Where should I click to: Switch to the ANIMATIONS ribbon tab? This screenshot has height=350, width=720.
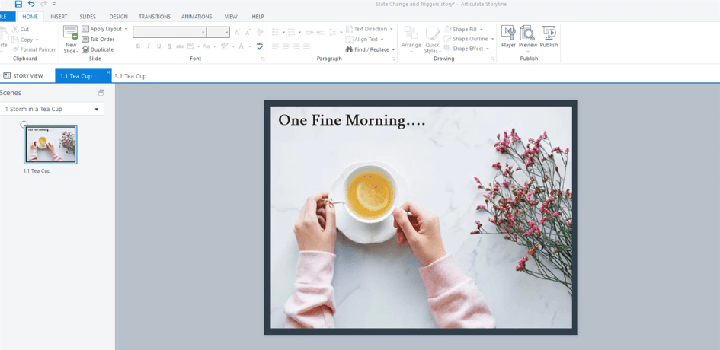point(197,17)
